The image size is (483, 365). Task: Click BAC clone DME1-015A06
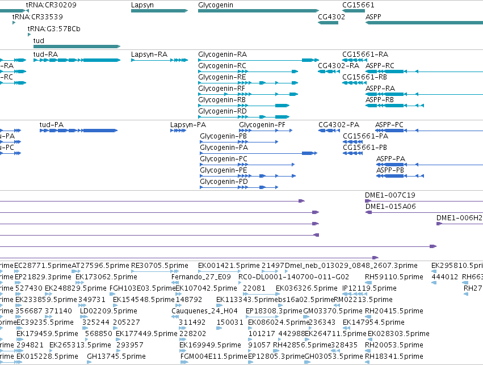[x=390, y=207]
